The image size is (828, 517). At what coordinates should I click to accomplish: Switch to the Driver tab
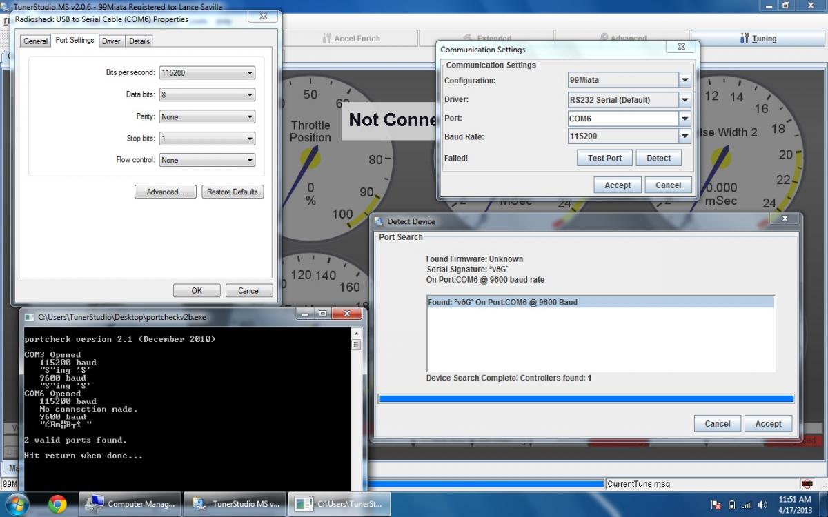point(111,41)
